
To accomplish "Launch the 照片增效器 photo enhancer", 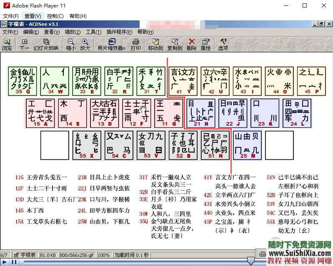I will [112, 44].
